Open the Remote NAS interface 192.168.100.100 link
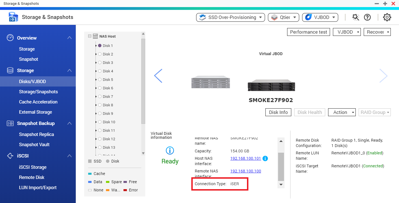 246,171
